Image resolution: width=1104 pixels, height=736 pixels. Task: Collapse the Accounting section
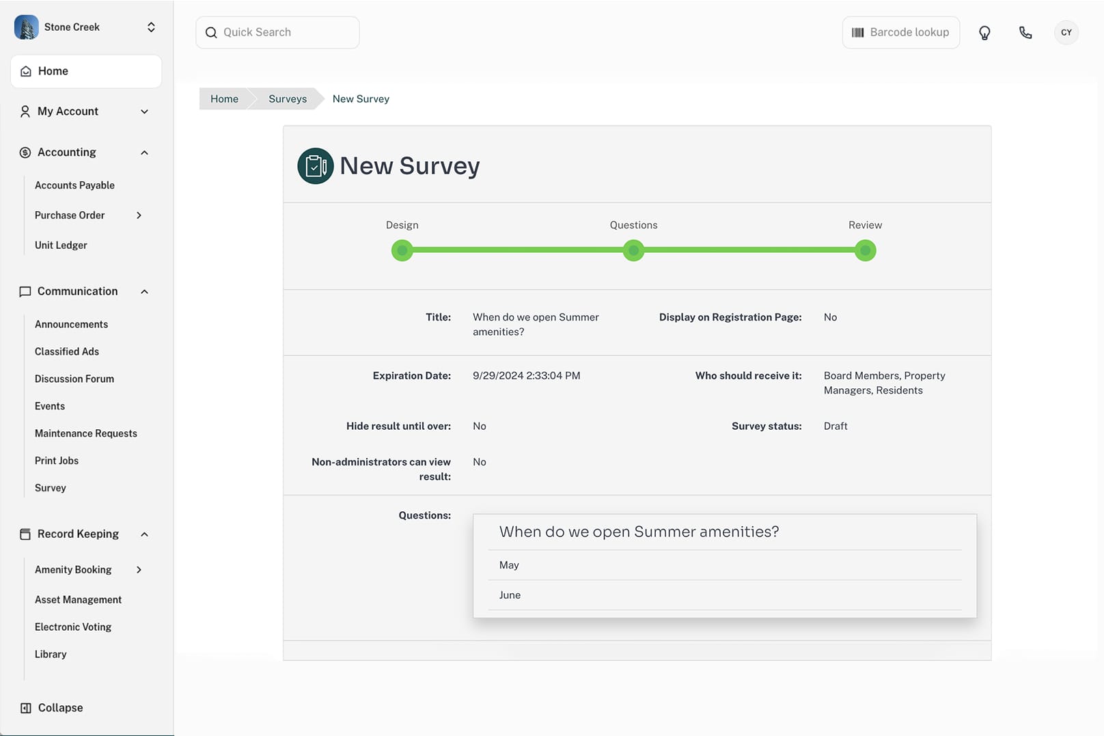(x=84, y=152)
